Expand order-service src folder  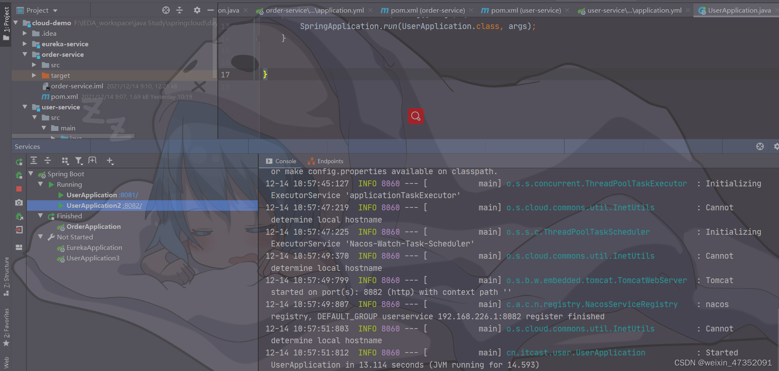pyautogui.click(x=34, y=65)
